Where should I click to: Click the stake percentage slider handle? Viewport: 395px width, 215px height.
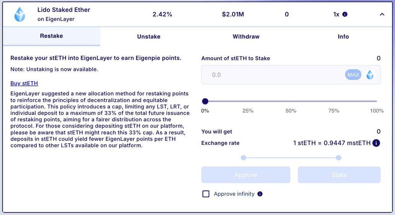click(205, 101)
